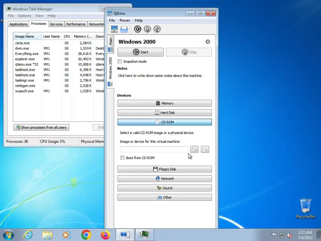Viewport: 321px width, 241px height.
Task: Launch Internet Explorer from taskbar
Action: point(28,235)
